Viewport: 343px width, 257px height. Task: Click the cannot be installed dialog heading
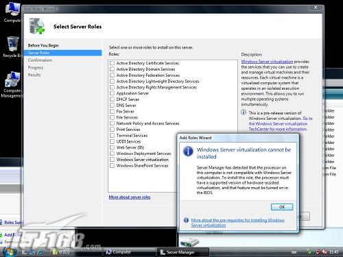pyautogui.click(x=244, y=153)
